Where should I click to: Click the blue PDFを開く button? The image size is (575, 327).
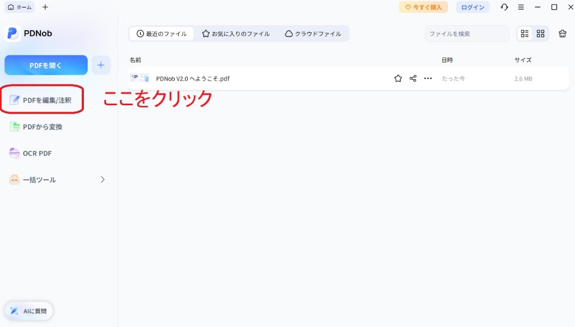pos(46,64)
